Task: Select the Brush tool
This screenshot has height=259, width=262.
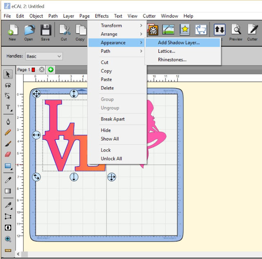Action: (8, 143)
